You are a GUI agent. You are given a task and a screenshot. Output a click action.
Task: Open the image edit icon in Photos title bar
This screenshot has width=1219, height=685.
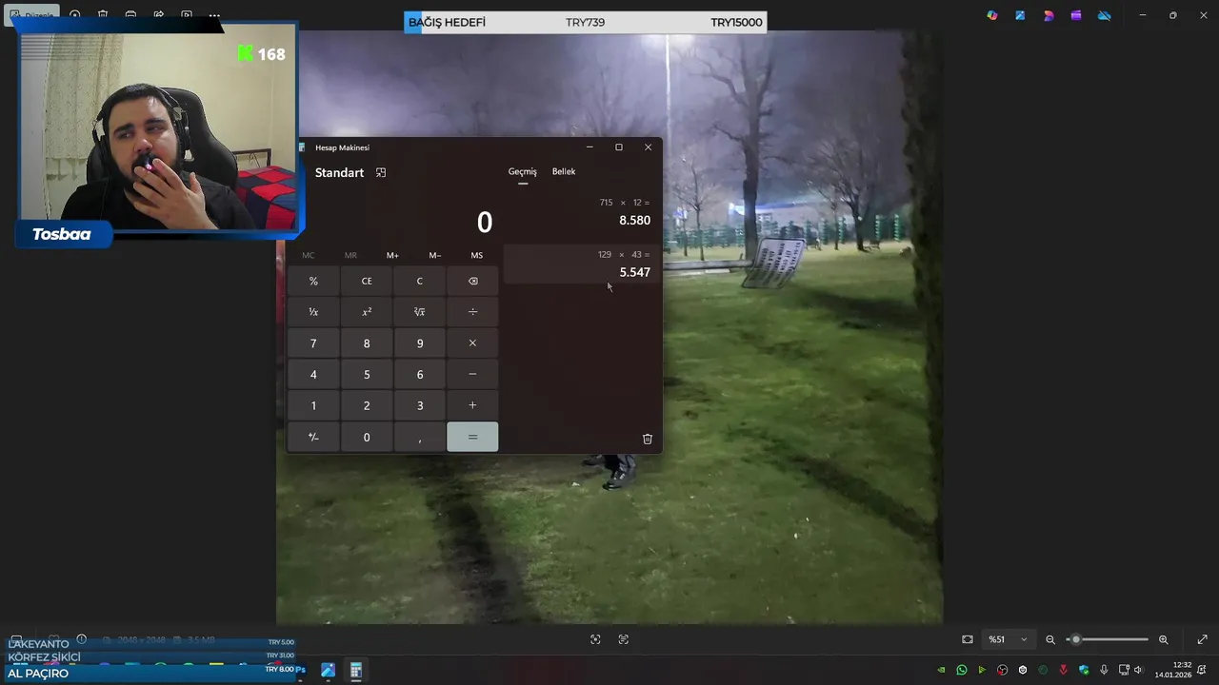[1020, 15]
